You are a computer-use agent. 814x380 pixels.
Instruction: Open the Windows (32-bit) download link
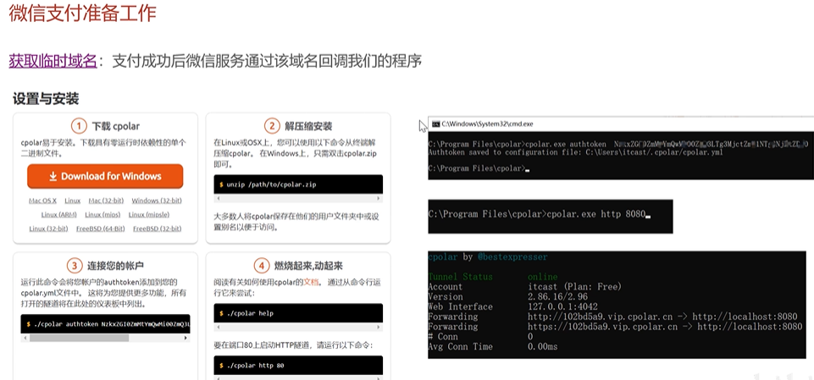click(156, 201)
